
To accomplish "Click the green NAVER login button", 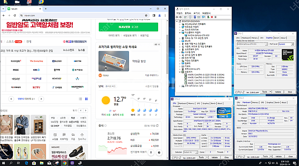I will tap(128, 27).
